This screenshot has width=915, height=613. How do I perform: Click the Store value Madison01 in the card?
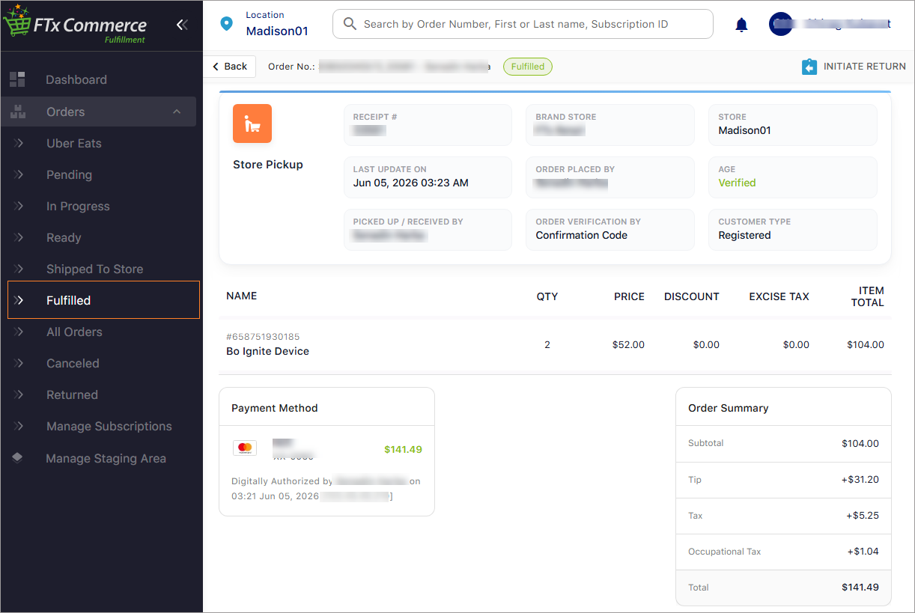point(744,130)
